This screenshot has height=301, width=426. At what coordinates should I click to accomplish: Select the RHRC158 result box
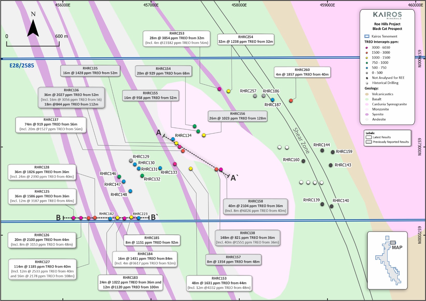coord(255,206)
